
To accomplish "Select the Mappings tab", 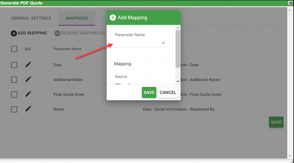I will [77, 18].
